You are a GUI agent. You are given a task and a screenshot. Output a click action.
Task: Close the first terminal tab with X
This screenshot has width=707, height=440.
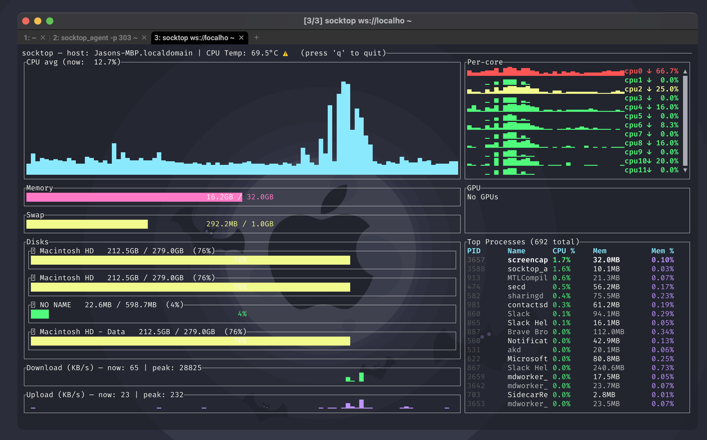point(43,38)
